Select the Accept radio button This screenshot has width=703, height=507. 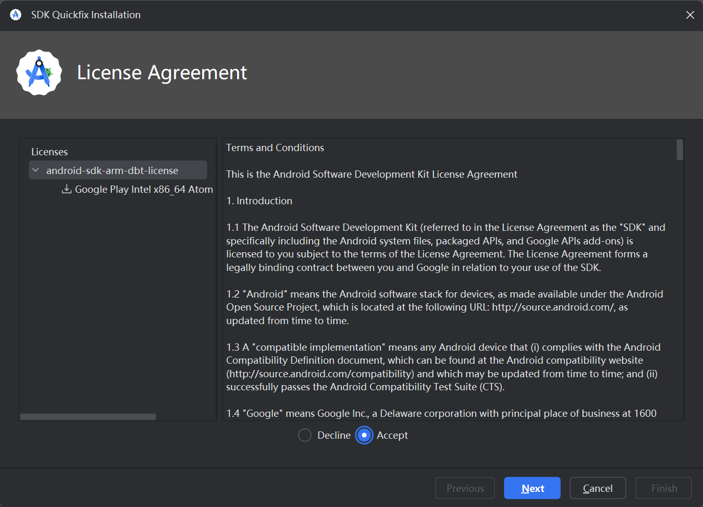pos(364,435)
